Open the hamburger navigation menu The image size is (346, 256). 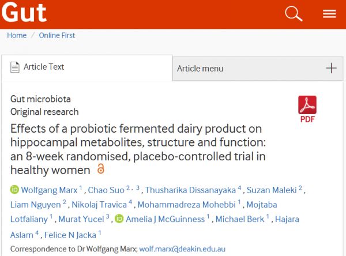click(x=329, y=14)
